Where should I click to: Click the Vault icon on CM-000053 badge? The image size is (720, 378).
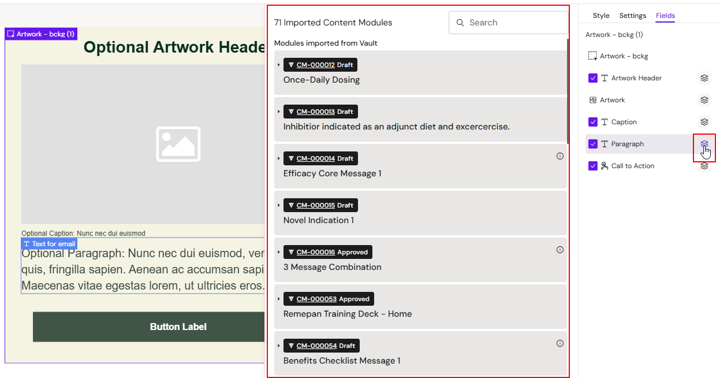(x=291, y=299)
